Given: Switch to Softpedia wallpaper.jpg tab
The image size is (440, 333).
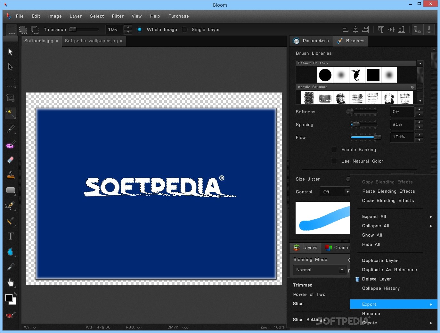Looking at the screenshot, I should 91,41.
